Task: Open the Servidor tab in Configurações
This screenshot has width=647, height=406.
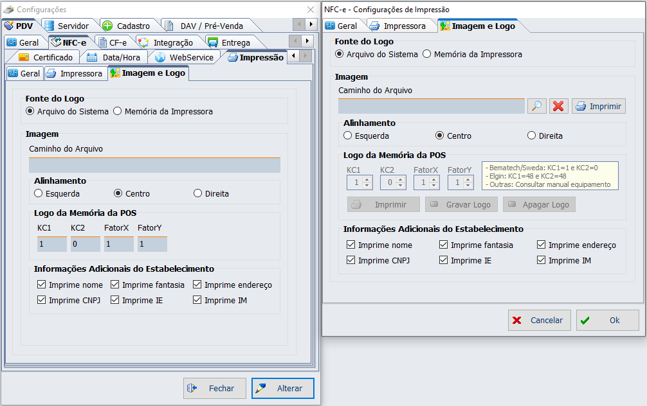Action: (66, 26)
